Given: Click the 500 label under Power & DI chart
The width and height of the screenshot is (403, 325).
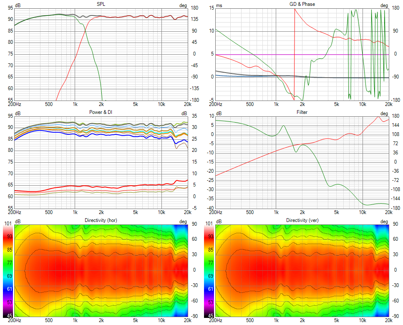Looking at the screenshot, I should click(x=48, y=212).
